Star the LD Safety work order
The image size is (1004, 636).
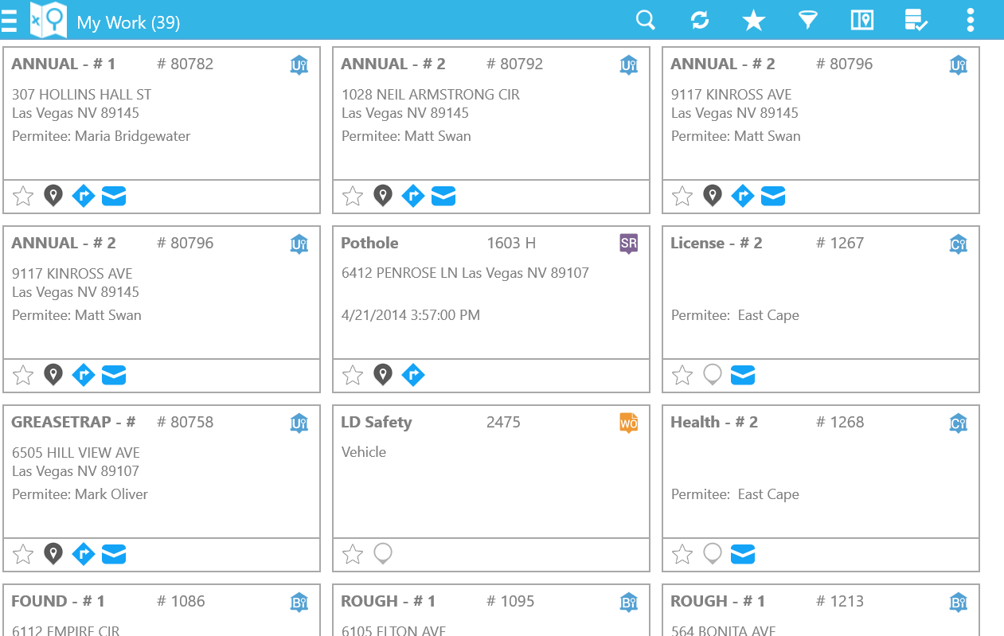(353, 554)
